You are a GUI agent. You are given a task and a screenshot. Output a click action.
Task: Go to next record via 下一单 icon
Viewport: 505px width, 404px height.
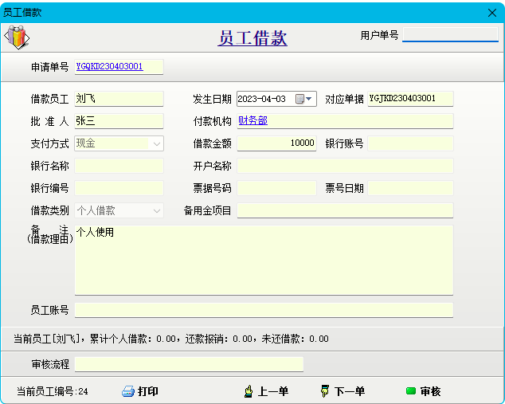325,391
